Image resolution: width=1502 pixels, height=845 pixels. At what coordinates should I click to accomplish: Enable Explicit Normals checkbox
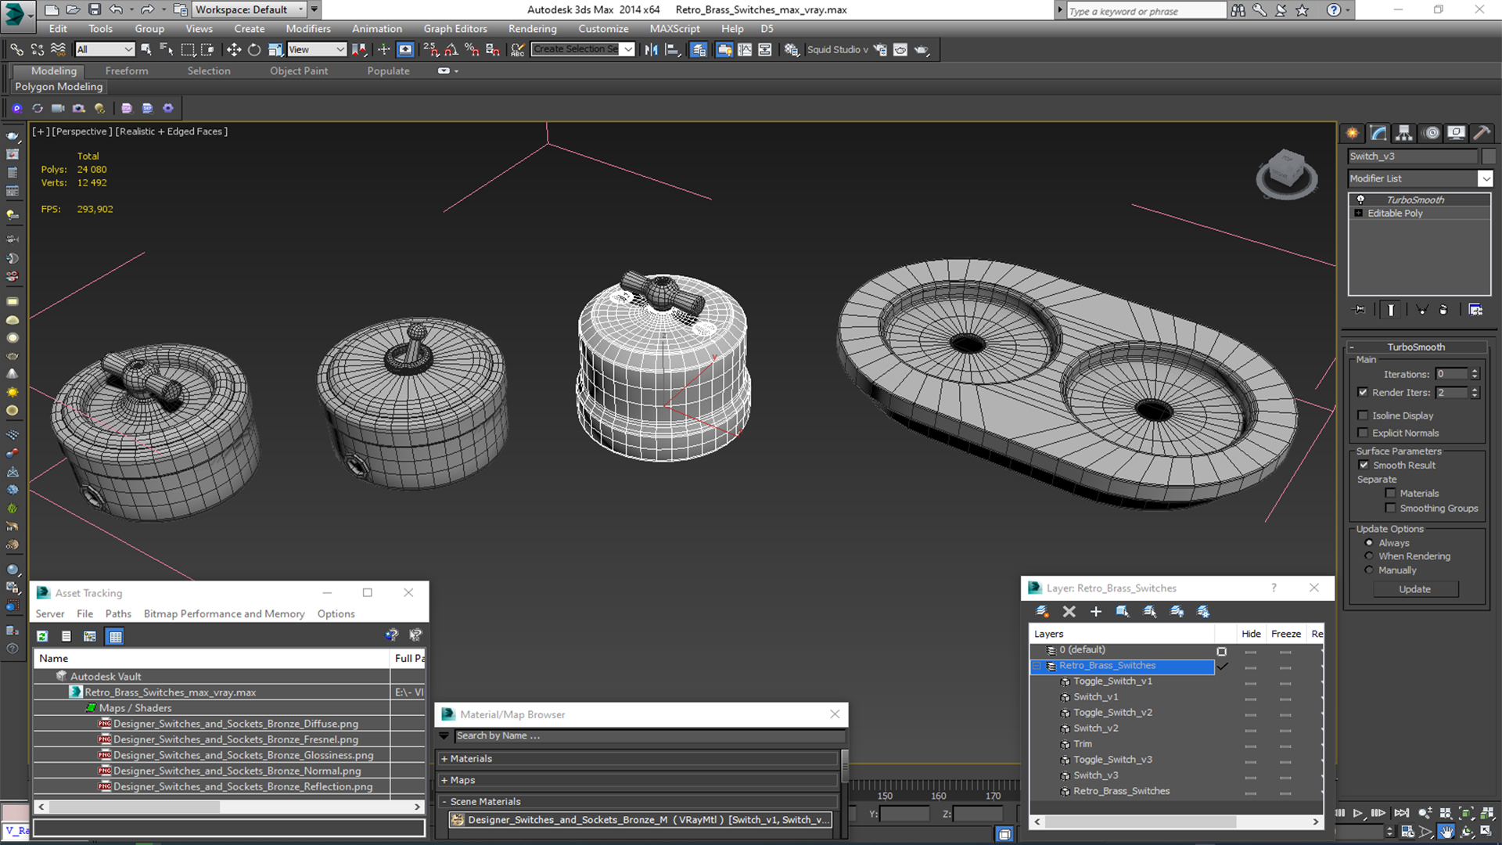[x=1363, y=433]
